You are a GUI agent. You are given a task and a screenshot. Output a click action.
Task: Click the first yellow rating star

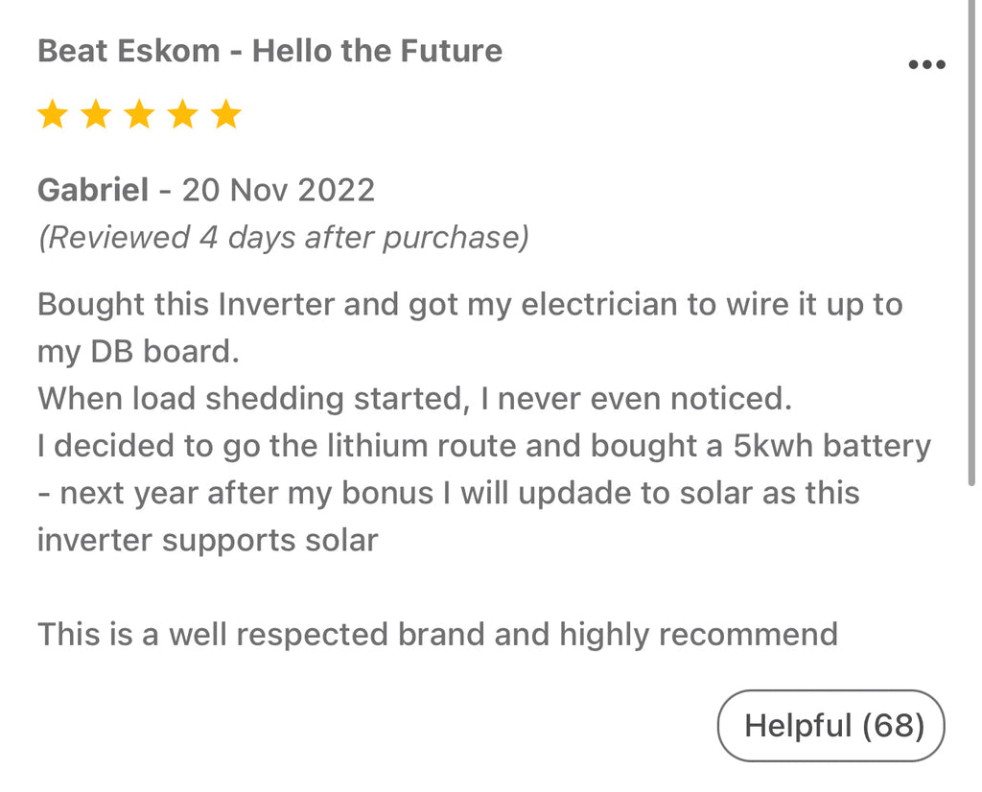(52, 115)
